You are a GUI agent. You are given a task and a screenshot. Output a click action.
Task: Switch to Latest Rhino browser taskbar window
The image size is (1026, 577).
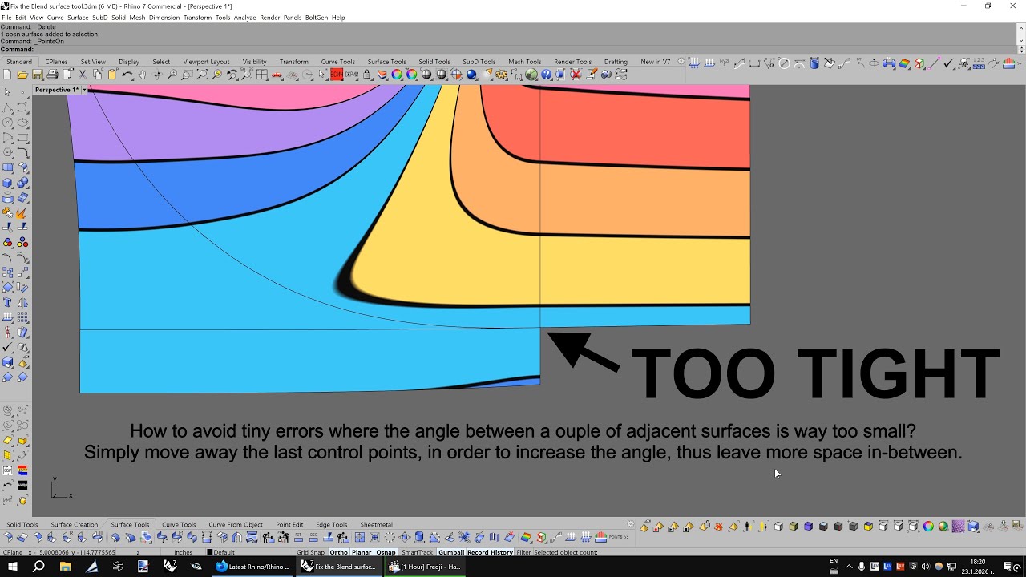pyautogui.click(x=252, y=567)
